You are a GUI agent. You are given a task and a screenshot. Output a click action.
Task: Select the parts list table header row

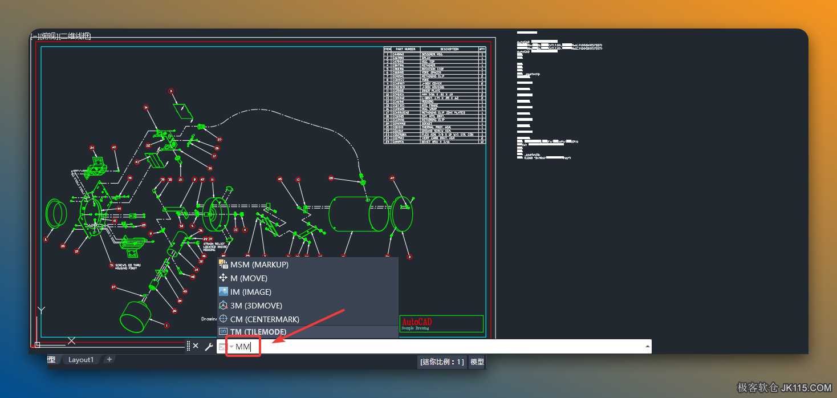click(435, 49)
